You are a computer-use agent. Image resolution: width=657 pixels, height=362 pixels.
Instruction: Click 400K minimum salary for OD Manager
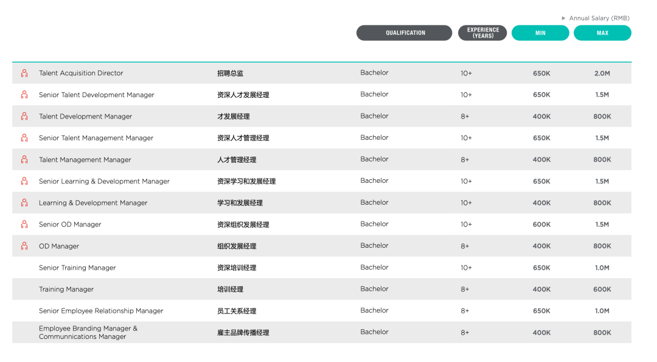[541, 246]
